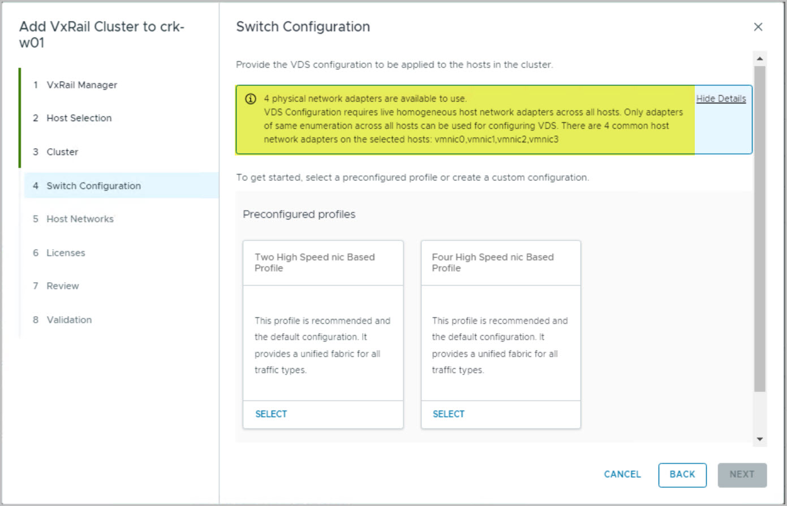Select the Two High Speed nic profile
Viewport: 787px width, 506px height.
[271, 414]
